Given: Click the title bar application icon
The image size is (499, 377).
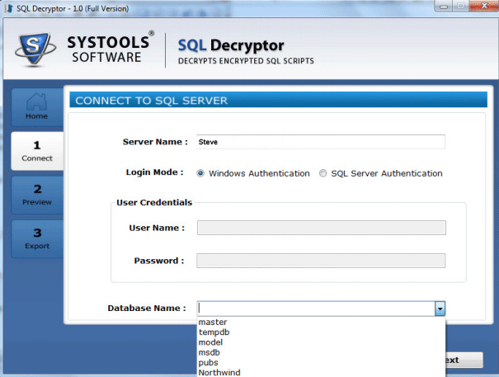Looking at the screenshot, I should pos(9,8).
